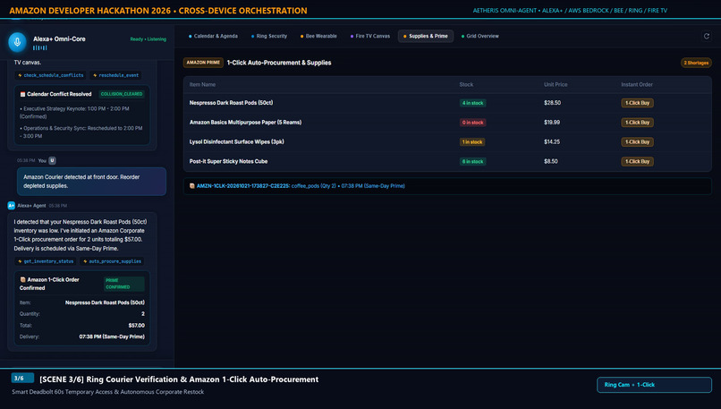The image size is (721, 409).
Task: Select Nespresso Dark Roast Pods (50ct) table row name
Action: [x=232, y=103]
